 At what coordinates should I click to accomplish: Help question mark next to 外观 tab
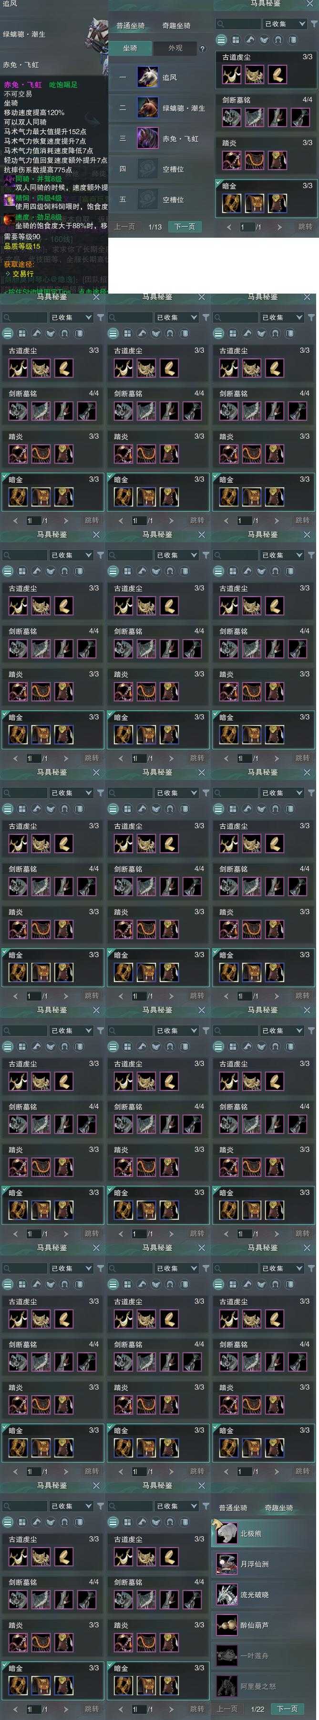(x=202, y=49)
